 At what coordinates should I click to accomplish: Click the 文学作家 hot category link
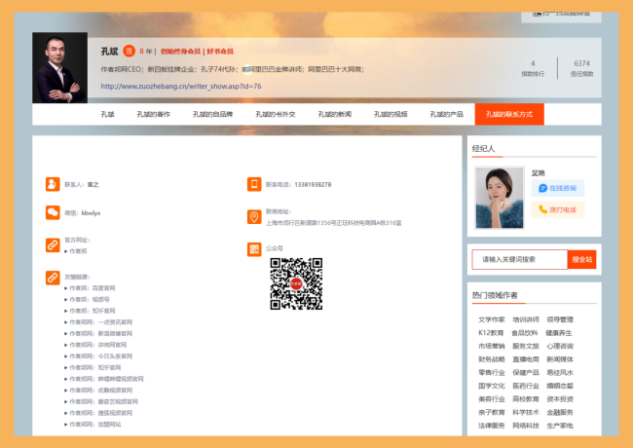491,319
